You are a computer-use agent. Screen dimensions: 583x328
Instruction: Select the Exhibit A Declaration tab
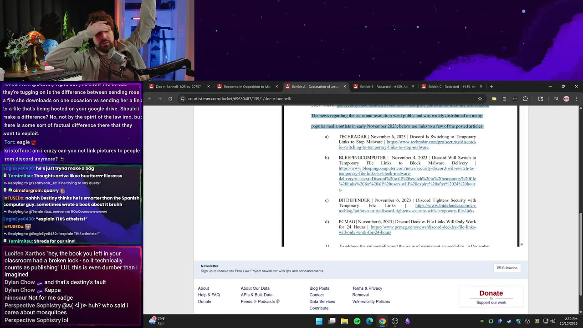coord(315,87)
